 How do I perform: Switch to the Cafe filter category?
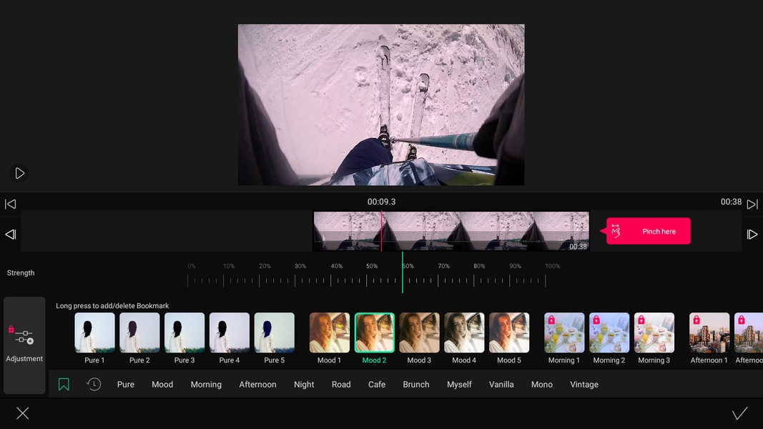point(377,384)
